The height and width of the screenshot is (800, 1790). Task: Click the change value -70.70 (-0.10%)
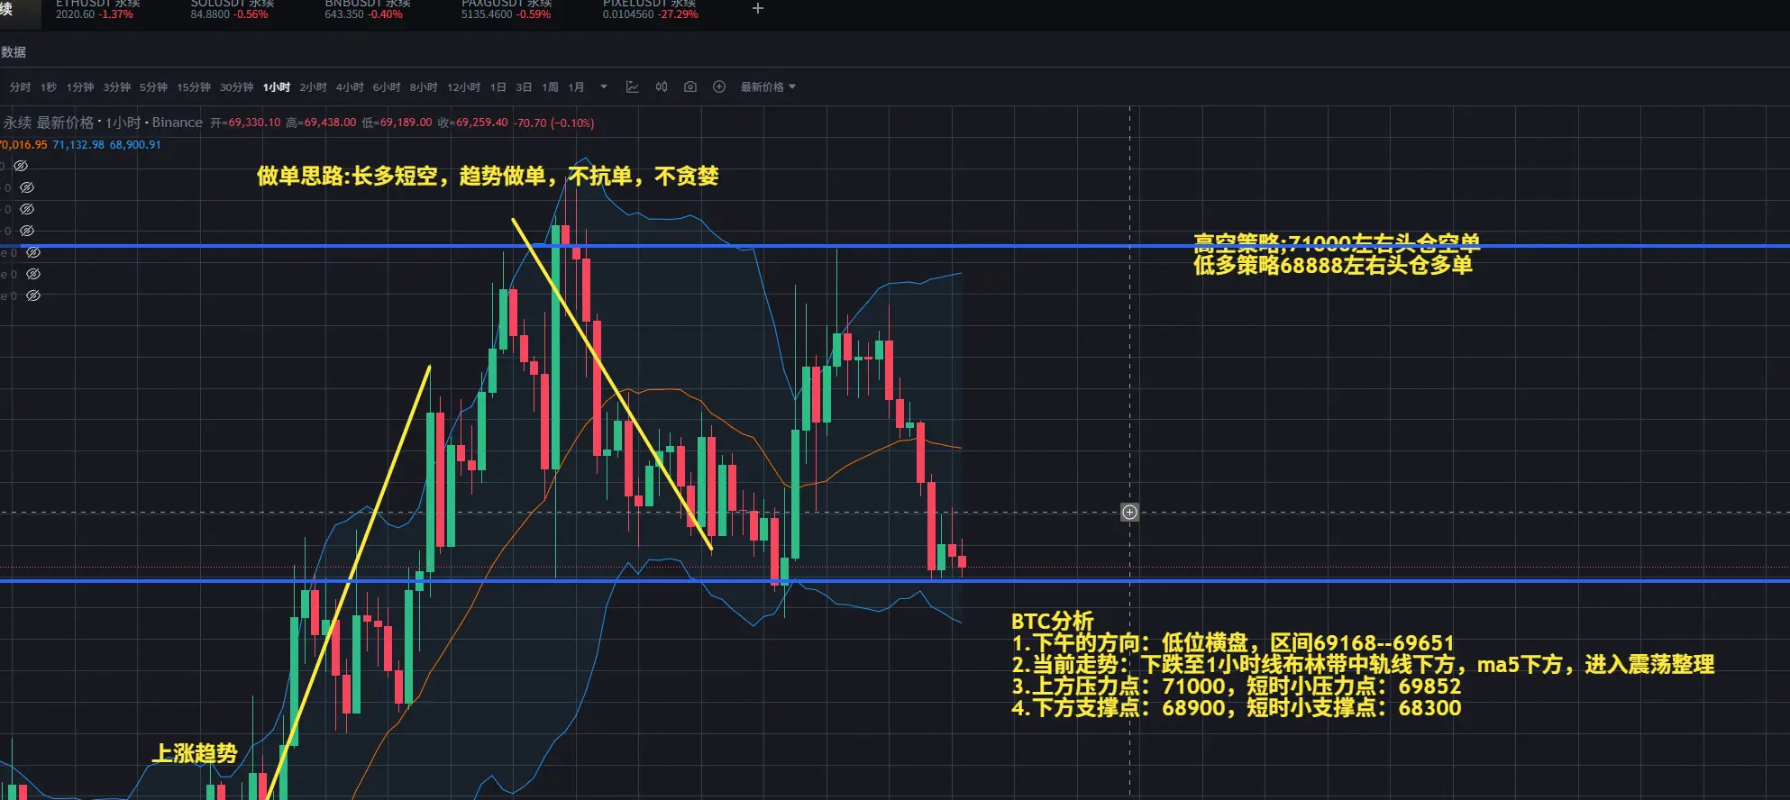click(554, 123)
